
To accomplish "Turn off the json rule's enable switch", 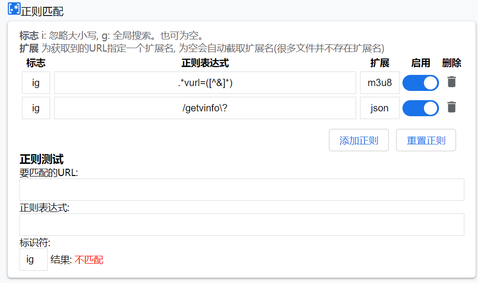I will click(x=421, y=108).
